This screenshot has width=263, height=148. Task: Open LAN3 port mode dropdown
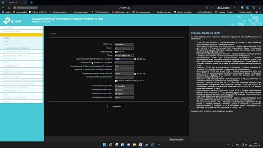(124, 94)
